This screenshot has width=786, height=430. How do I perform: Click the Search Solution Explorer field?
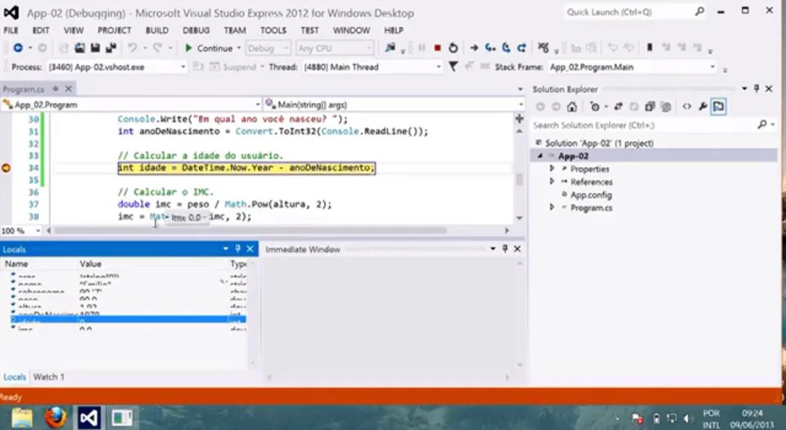[653, 124]
